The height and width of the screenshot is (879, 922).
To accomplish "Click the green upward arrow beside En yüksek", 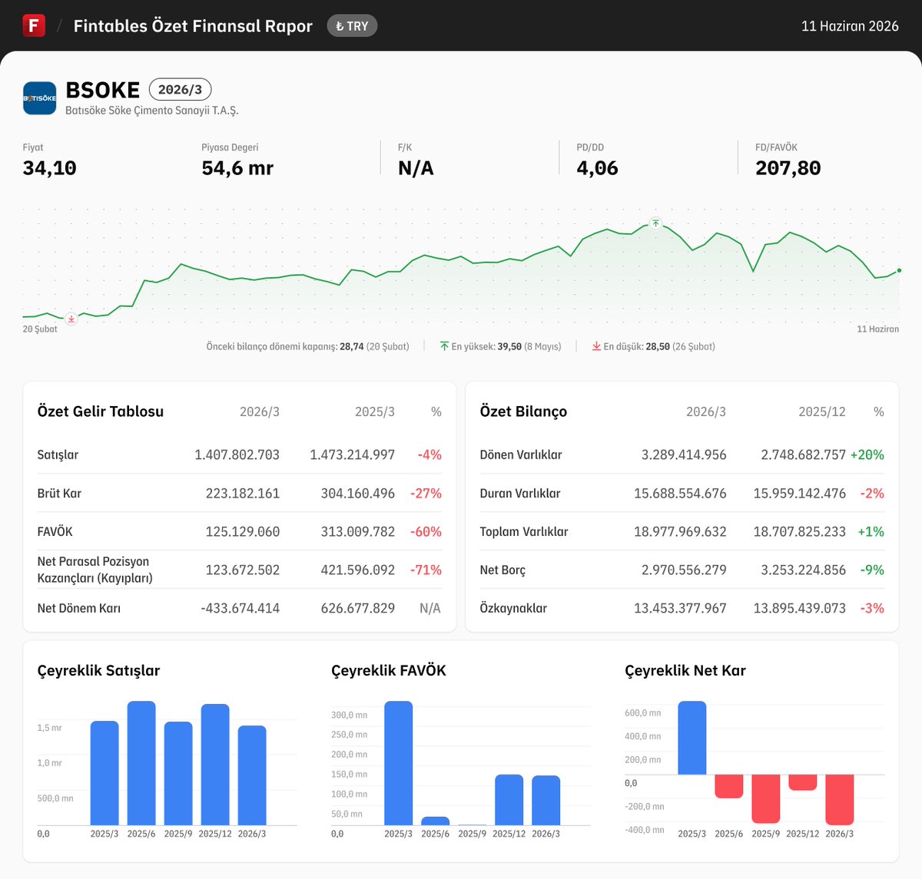I will [x=444, y=346].
